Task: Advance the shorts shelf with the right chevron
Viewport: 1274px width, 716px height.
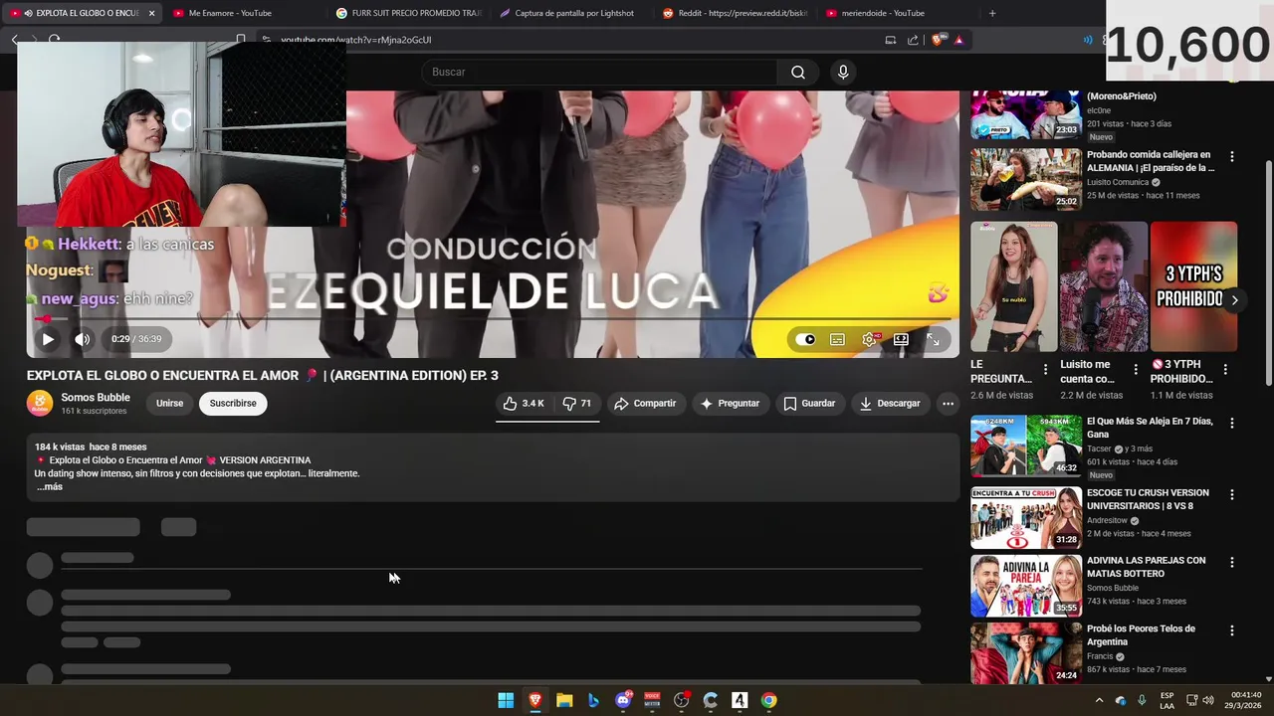Action: pyautogui.click(x=1235, y=299)
